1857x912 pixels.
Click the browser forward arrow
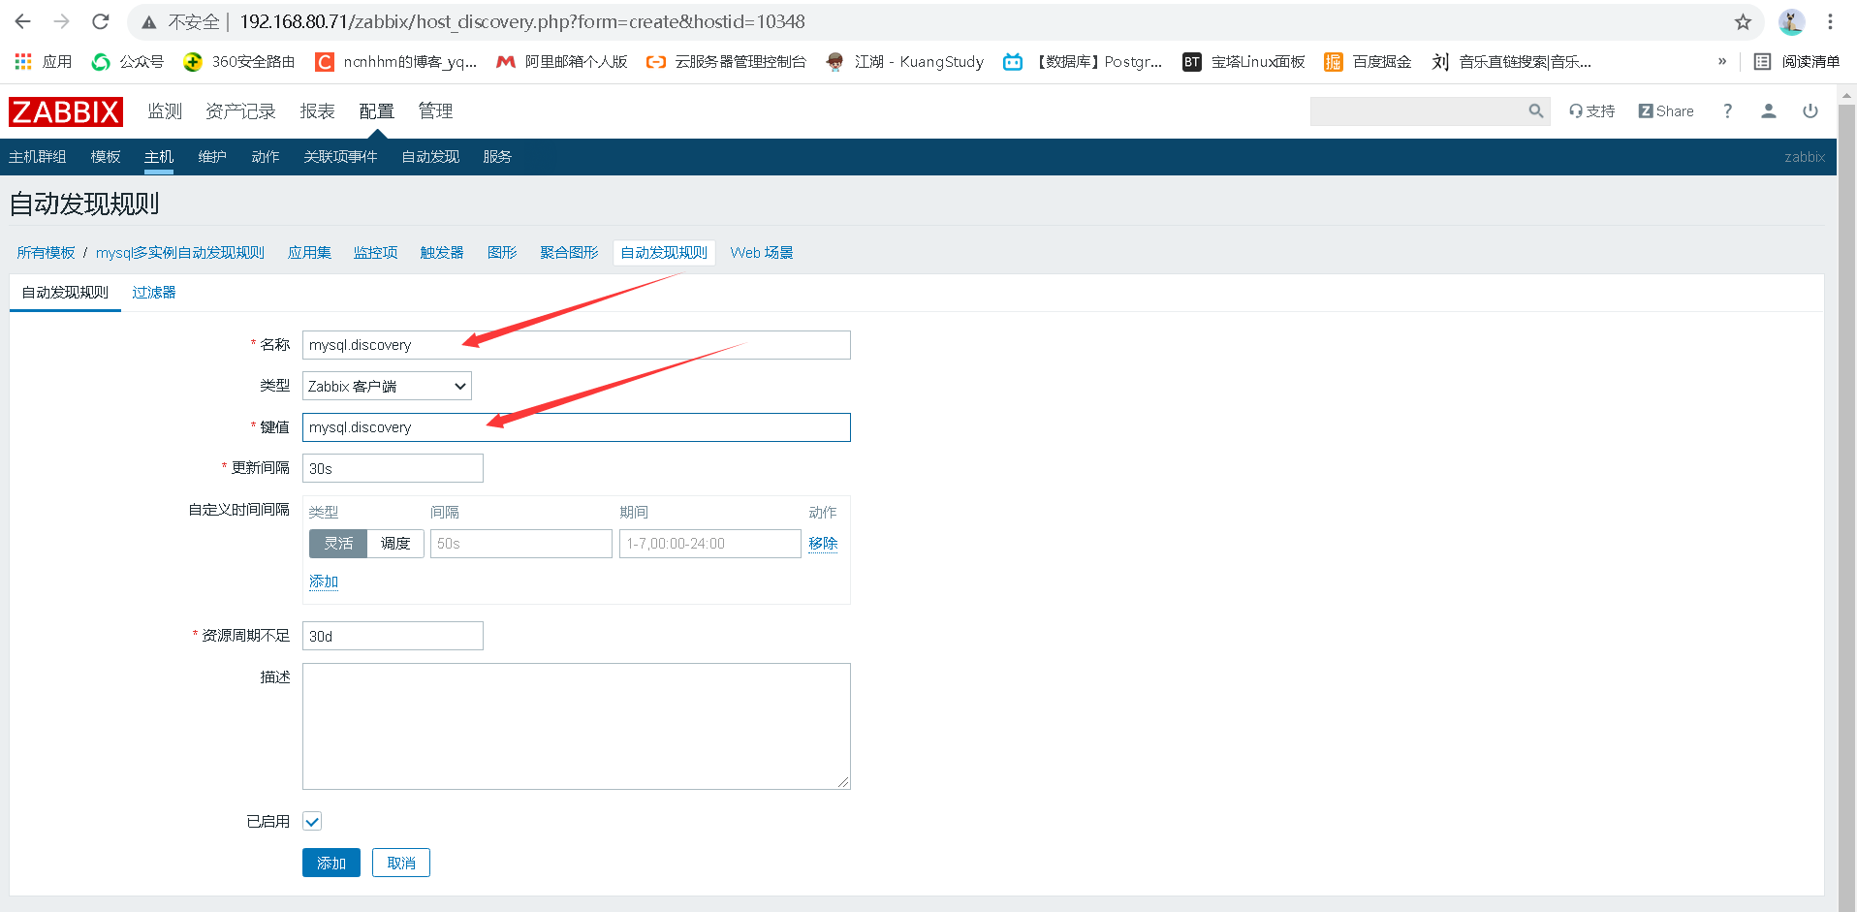(x=62, y=21)
